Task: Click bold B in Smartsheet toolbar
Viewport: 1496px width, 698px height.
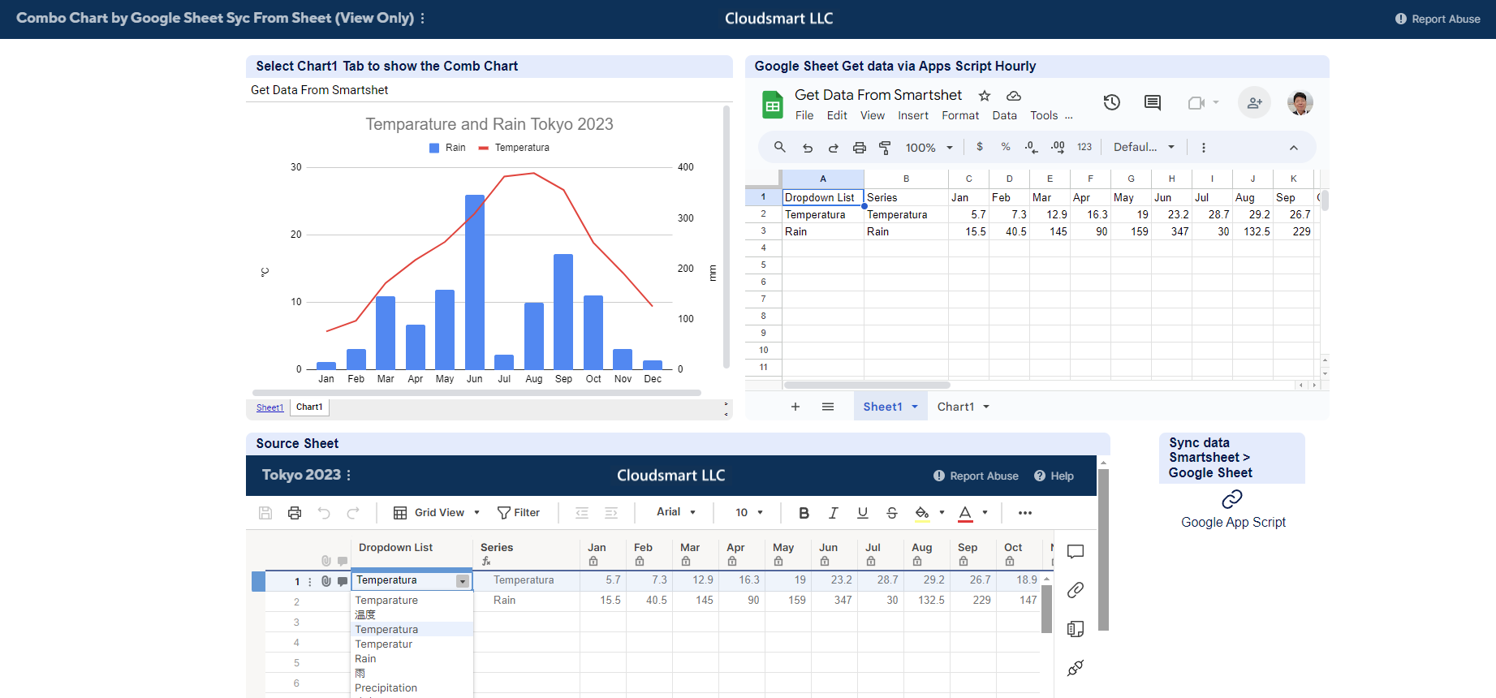Action: coord(804,513)
